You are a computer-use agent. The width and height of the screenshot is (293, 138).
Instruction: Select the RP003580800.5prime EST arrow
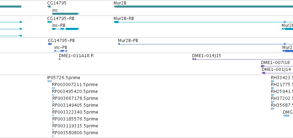(x=53, y=136)
